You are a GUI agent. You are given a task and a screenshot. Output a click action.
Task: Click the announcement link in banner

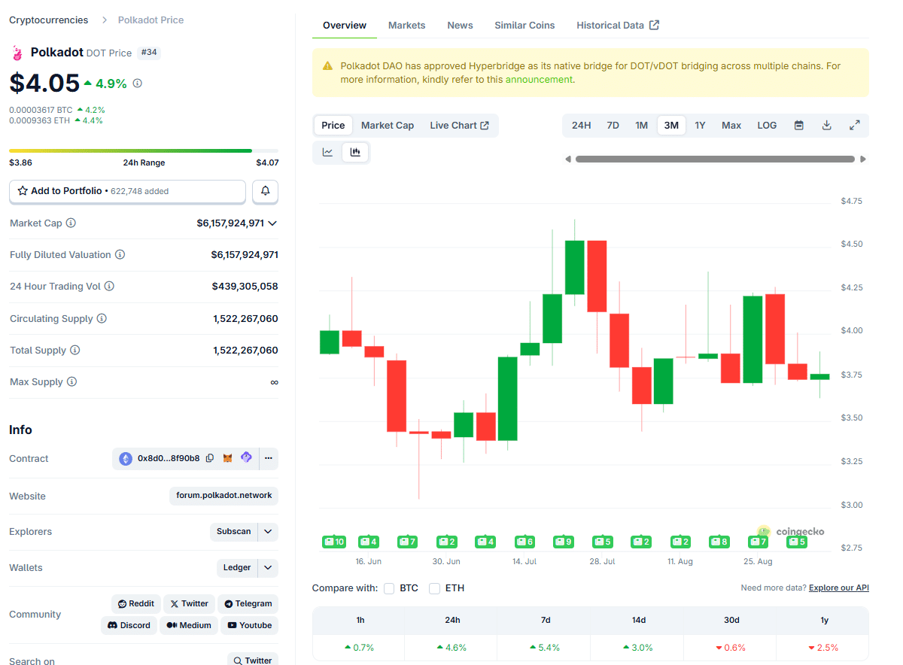(x=538, y=80)
